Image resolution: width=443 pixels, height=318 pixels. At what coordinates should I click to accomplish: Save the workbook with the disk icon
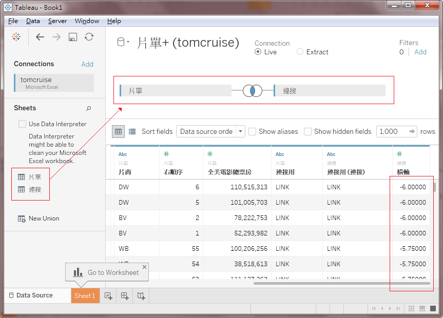tap(72, 37)
